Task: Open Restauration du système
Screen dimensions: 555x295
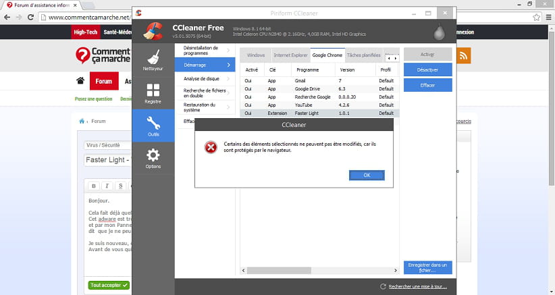Action: coord(205,107)
